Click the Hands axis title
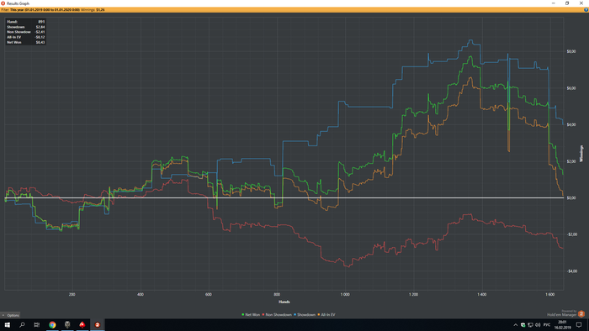The image size is (589, 331). click(284, 302)
